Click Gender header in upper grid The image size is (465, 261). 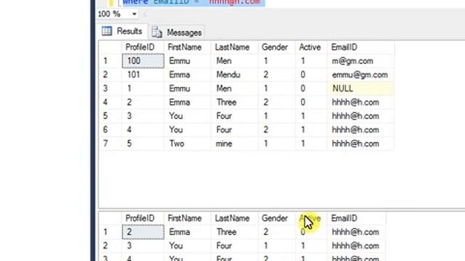tap(277, 47)
